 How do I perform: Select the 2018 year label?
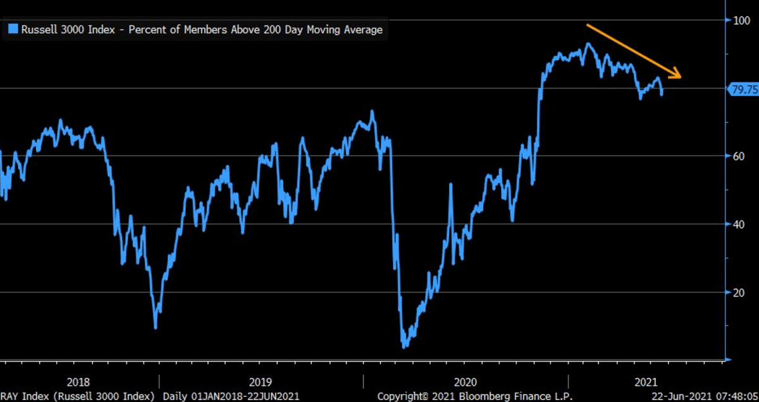click(x=78, y=382)
